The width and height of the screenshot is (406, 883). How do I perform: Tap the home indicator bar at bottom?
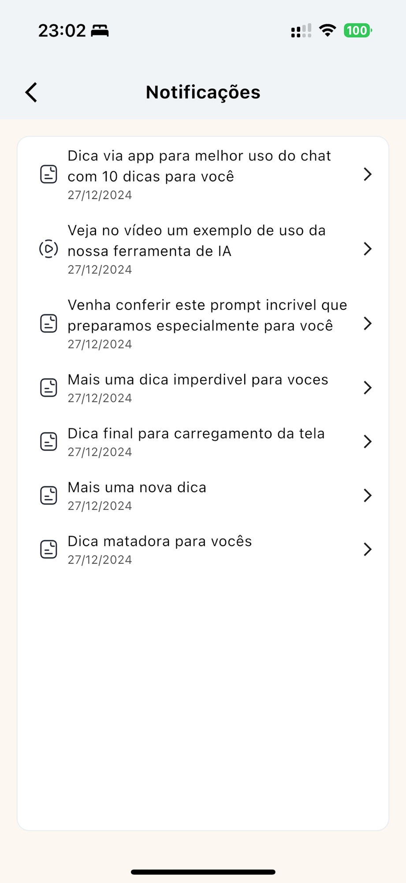tap(203, 872)
